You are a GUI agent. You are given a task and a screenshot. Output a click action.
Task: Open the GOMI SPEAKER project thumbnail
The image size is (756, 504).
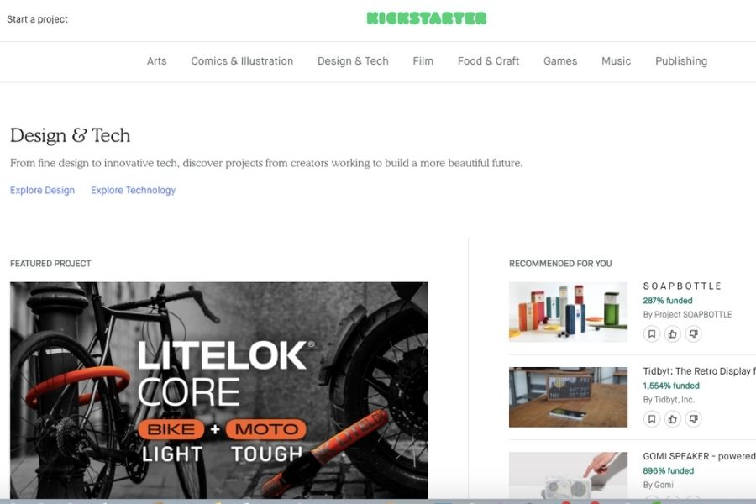click(x=568, y=475)
